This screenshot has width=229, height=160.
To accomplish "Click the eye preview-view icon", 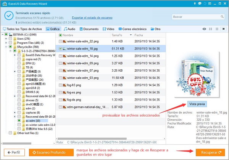I will click(205, 29).
